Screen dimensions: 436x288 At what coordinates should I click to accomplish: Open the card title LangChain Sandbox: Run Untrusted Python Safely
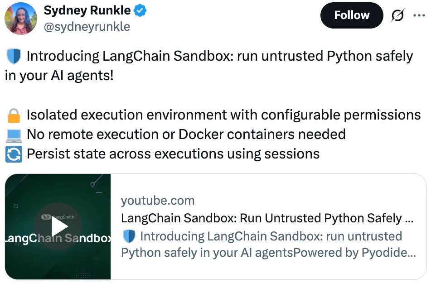[267, 218]
